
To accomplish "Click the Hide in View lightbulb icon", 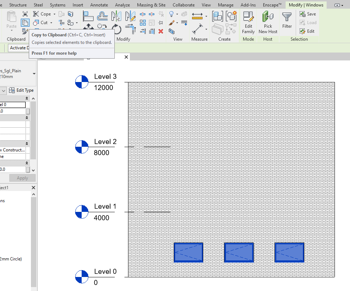I will tap(172, 14).
